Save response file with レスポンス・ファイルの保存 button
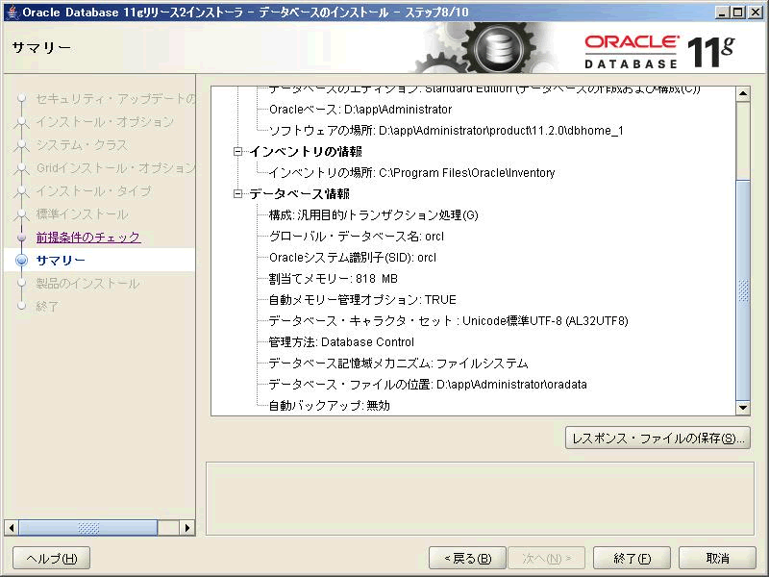769x577 pixels. coord(657,439)
